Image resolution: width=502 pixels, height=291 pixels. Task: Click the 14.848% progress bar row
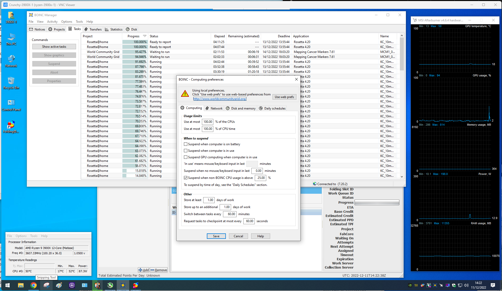(135, 176)
